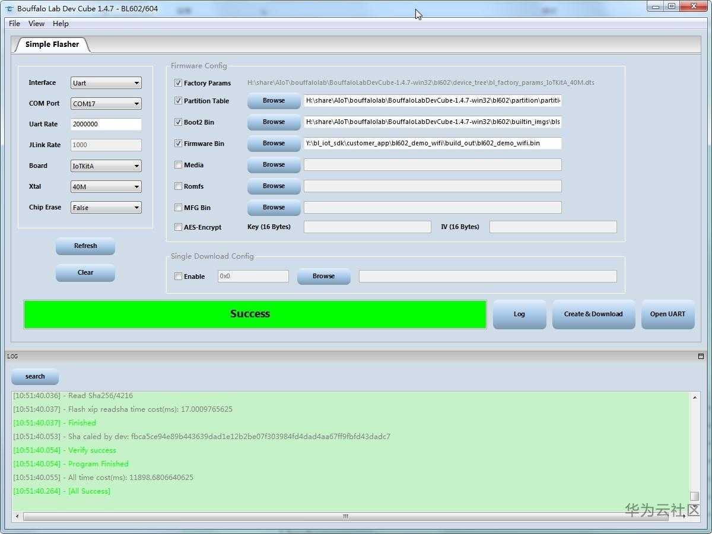Viewport: 712px width, 534px height.
Task: Click the green 'Finished' log line
Action: point(55,423)
